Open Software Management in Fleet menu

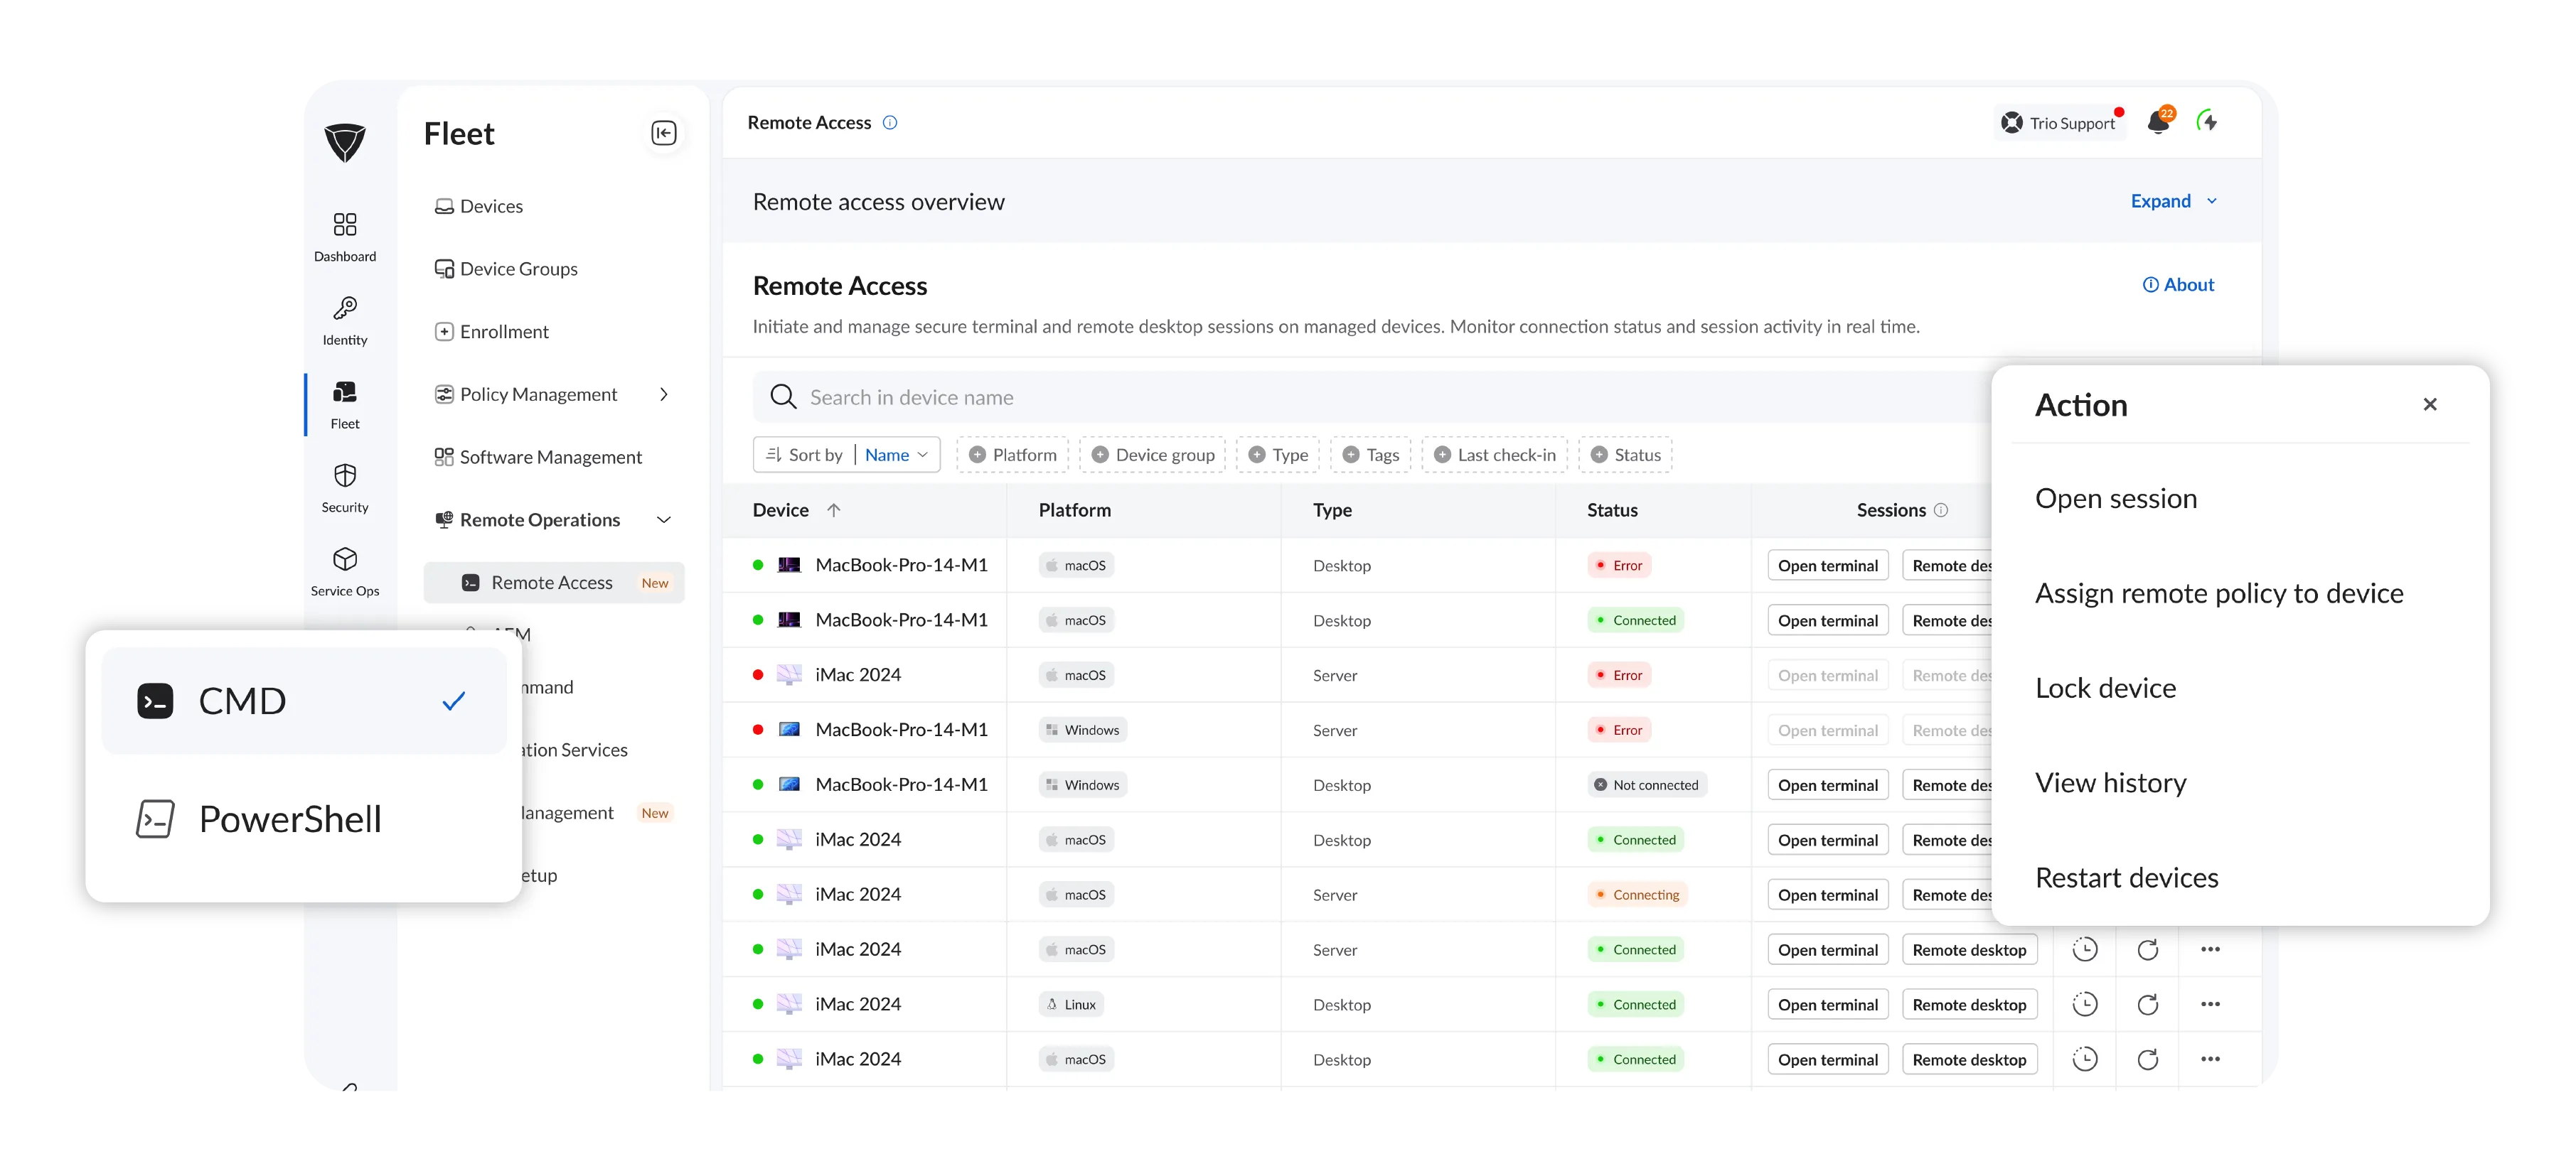[538, 458]
